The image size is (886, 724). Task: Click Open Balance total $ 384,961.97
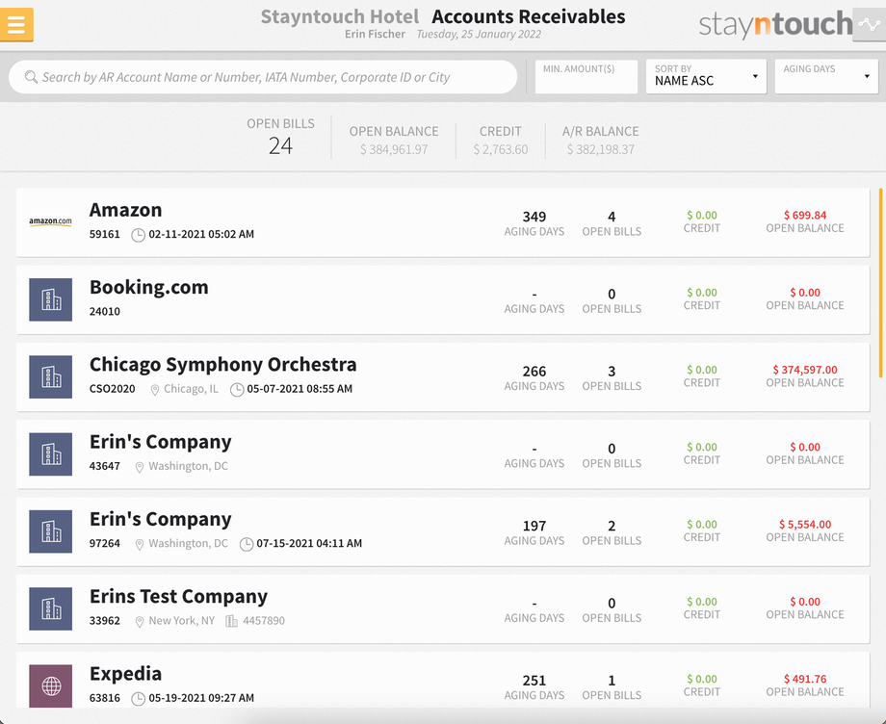tap(394, 149)
